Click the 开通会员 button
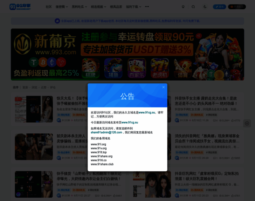This screenshot has height=201, width=255. (x=237, y=7)
